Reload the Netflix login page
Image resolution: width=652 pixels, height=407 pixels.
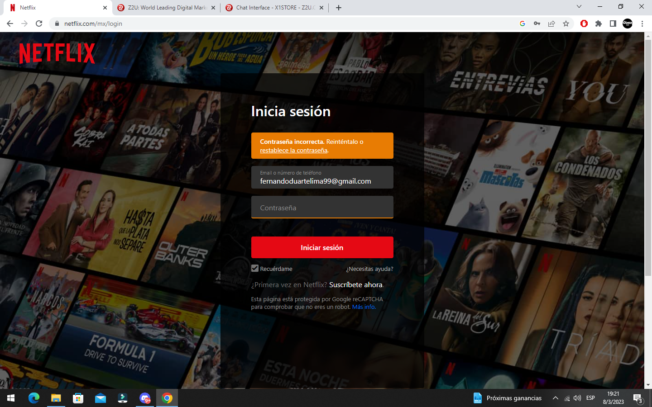click(x=39, y=24)
